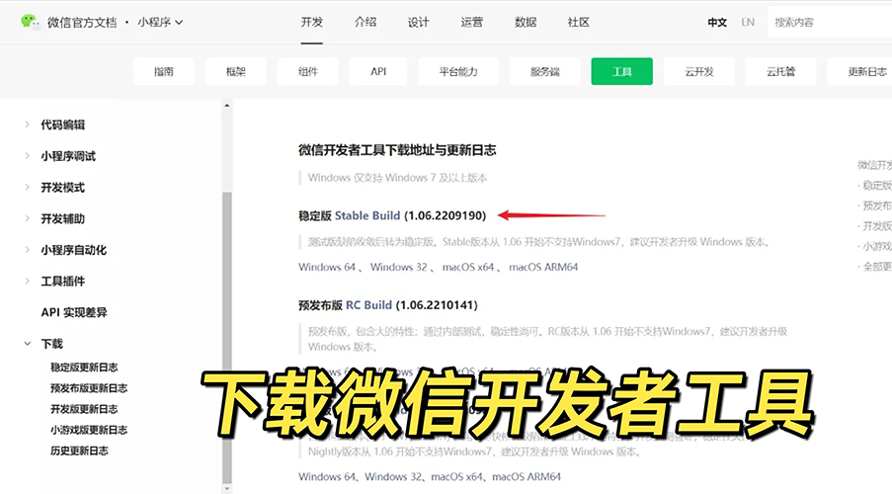Open 稳定版更新日志 in the sidebar

click(x=84, y=368)
